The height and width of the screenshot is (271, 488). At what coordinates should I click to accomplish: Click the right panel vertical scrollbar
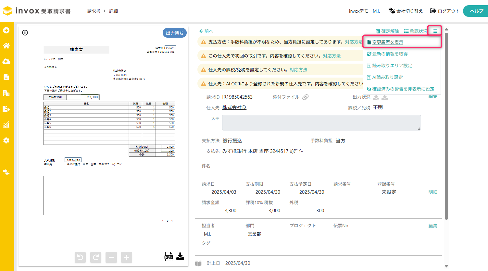pos(446,126)
